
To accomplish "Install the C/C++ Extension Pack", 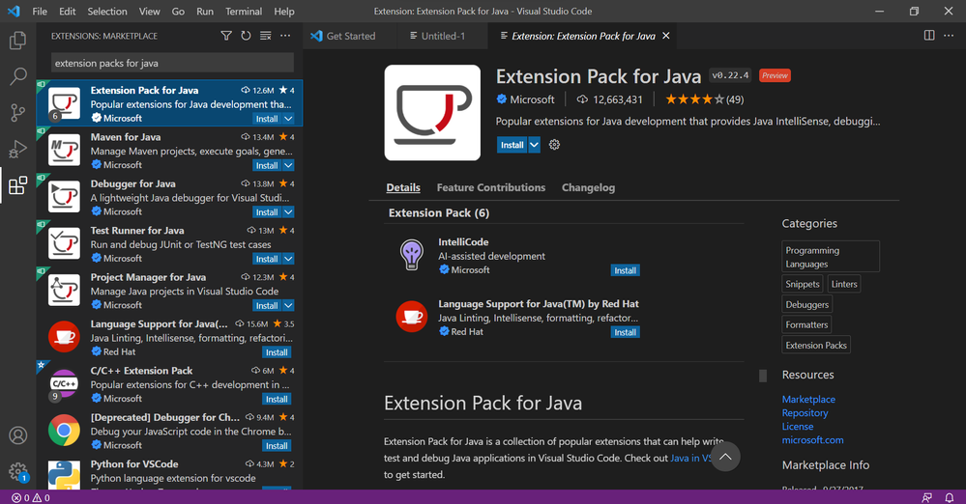I will pos(277,400).
